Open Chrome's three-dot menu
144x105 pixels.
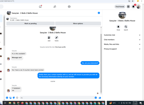point(142,1)
